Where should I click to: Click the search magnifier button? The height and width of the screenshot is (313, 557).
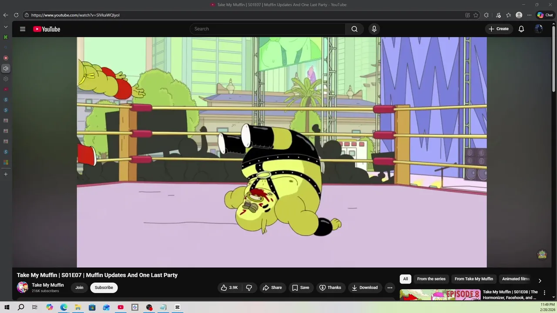click(x=354, y=29)
